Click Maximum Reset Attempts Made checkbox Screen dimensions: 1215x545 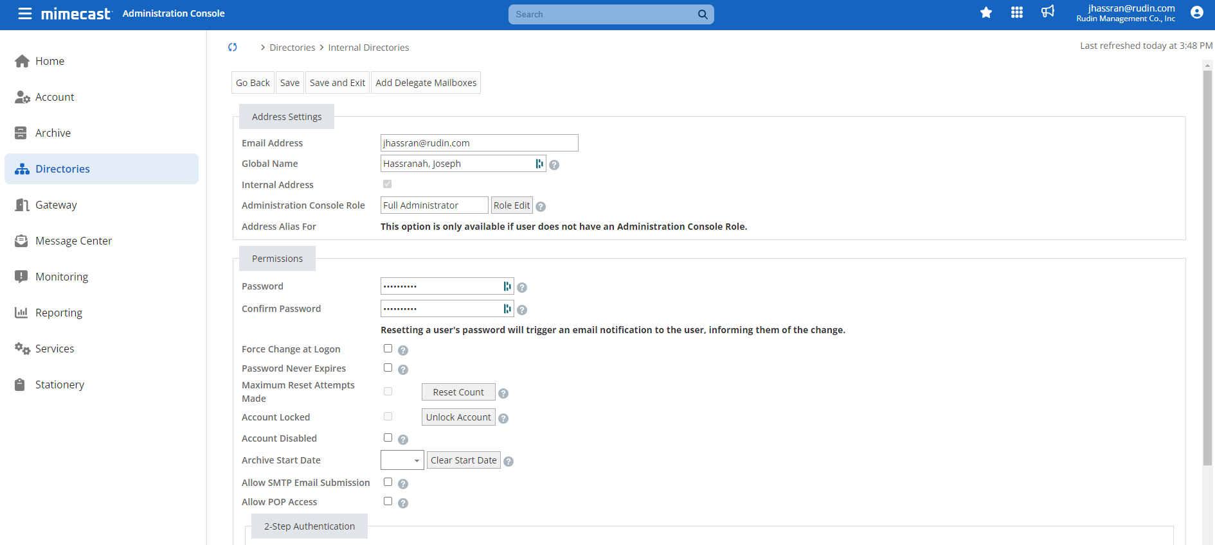coord(388,392)
